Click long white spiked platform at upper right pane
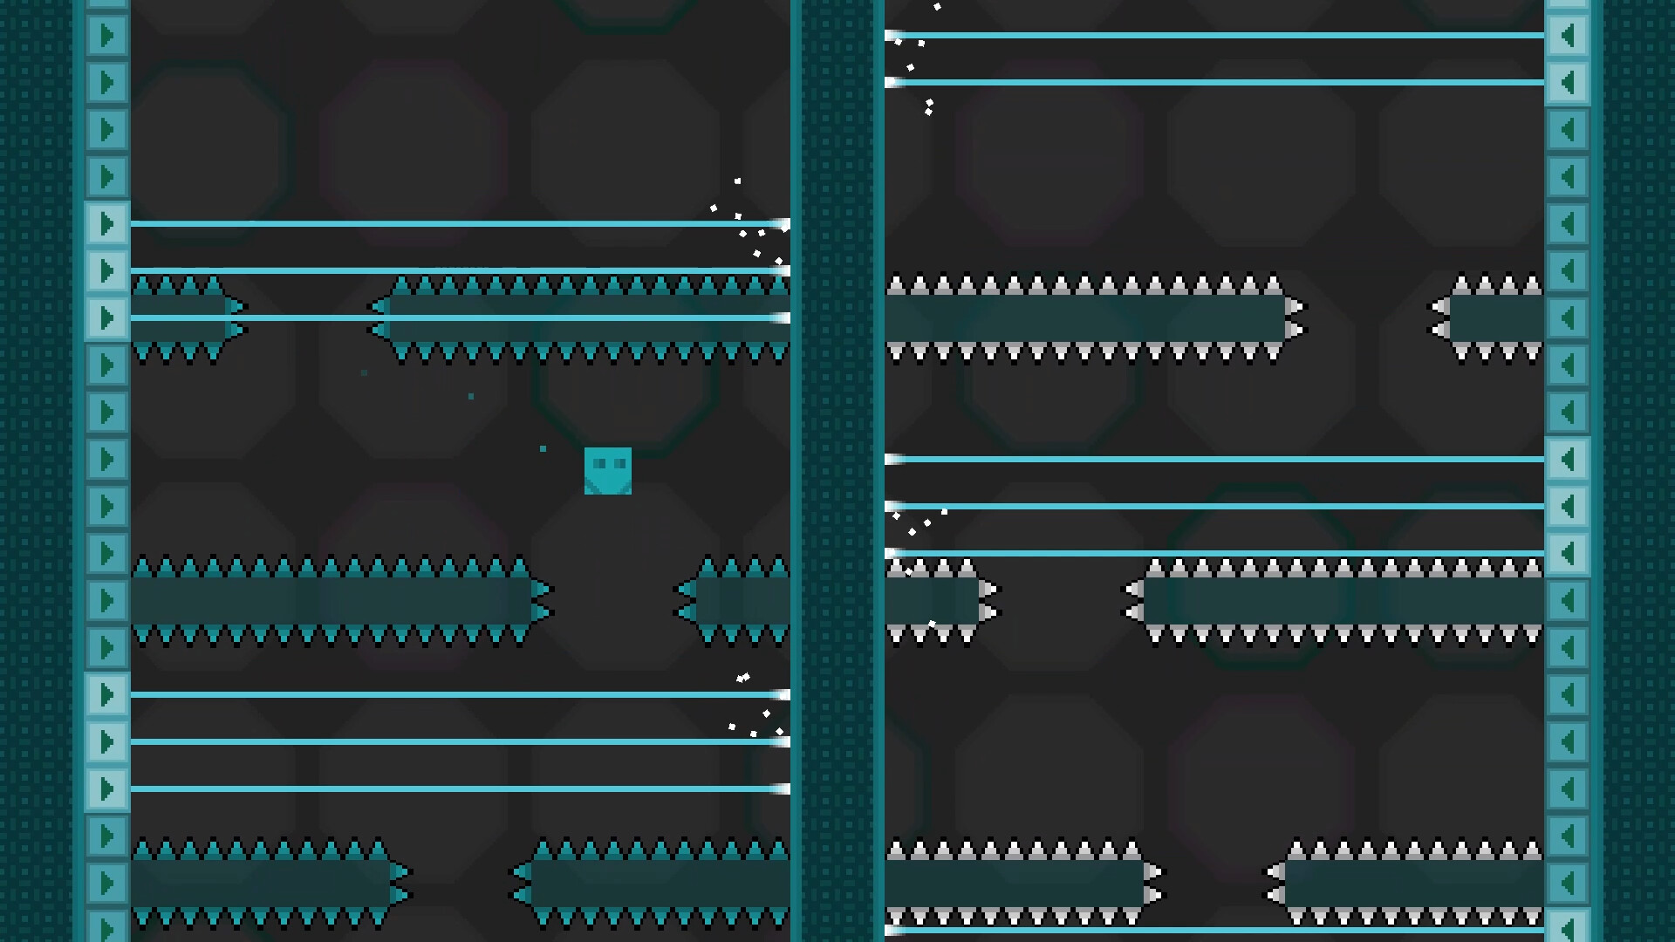 [x=1086, y=318]
